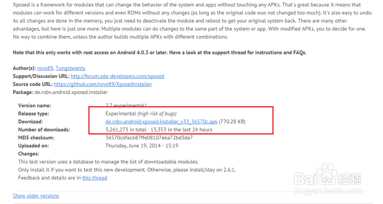
Task: Open the GitHub XposedInstaller source link
Action: click(x=103, y=84)
